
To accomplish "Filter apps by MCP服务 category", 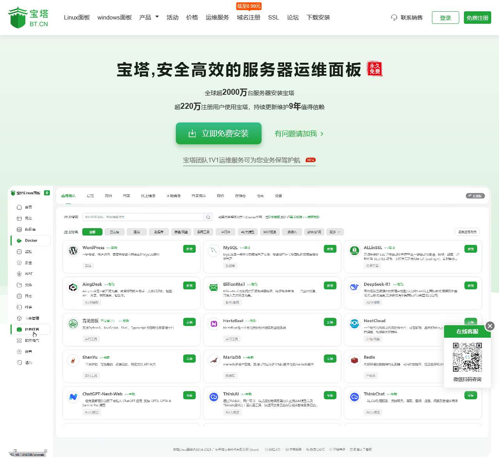I will point(270,232).
